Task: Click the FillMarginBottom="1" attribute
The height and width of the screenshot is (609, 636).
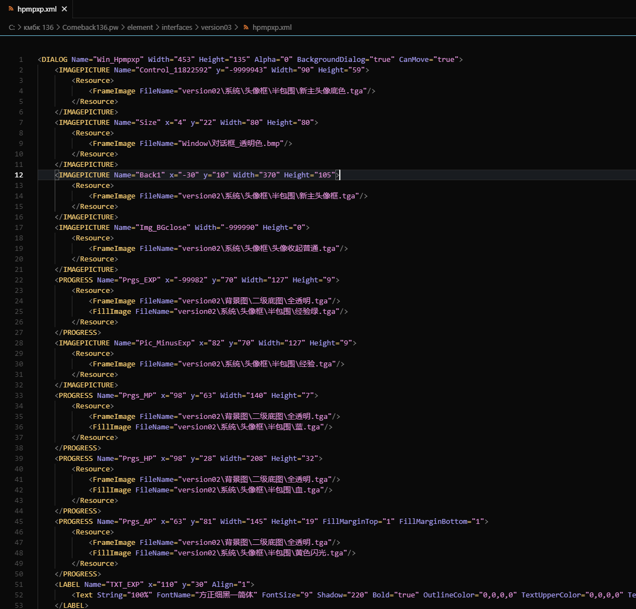Action: [441, 521]
